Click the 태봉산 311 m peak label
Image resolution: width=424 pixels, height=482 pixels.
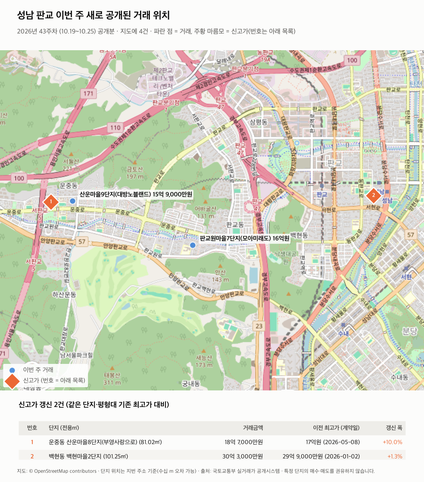[112, 379]
